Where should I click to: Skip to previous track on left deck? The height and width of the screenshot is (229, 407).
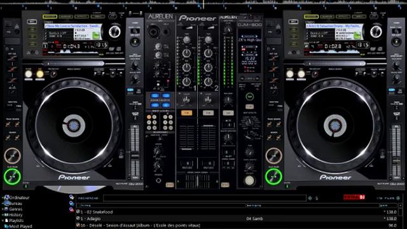(8, 125)
